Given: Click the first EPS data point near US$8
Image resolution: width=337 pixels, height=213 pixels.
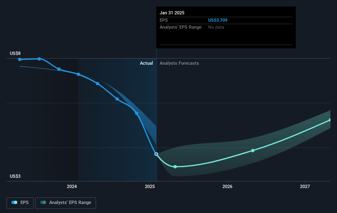Looking at the screenshot, I should (x=20, y=59).
